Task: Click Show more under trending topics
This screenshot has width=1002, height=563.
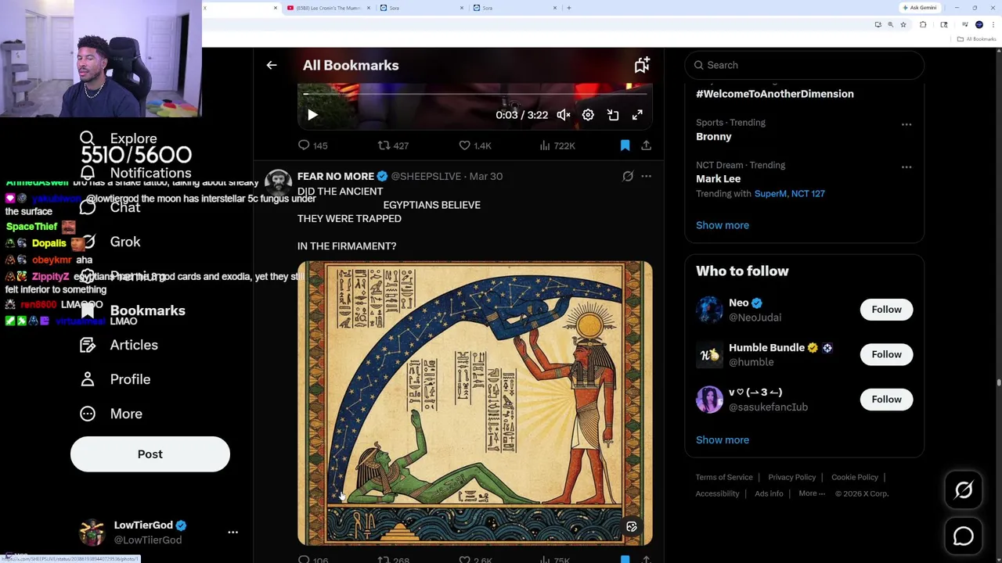Action: click(x=723, y=225)
